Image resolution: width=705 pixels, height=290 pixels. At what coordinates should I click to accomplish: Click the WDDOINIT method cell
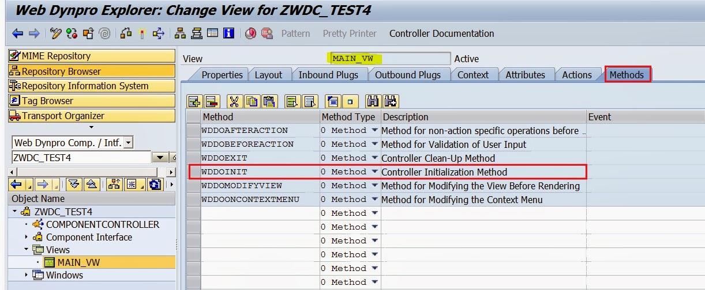pos(260,171)
